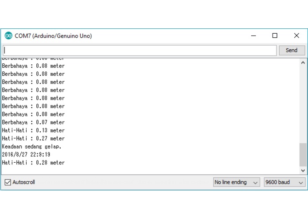
Task: Close the COM7 serial monitor window
Action: 296,35
